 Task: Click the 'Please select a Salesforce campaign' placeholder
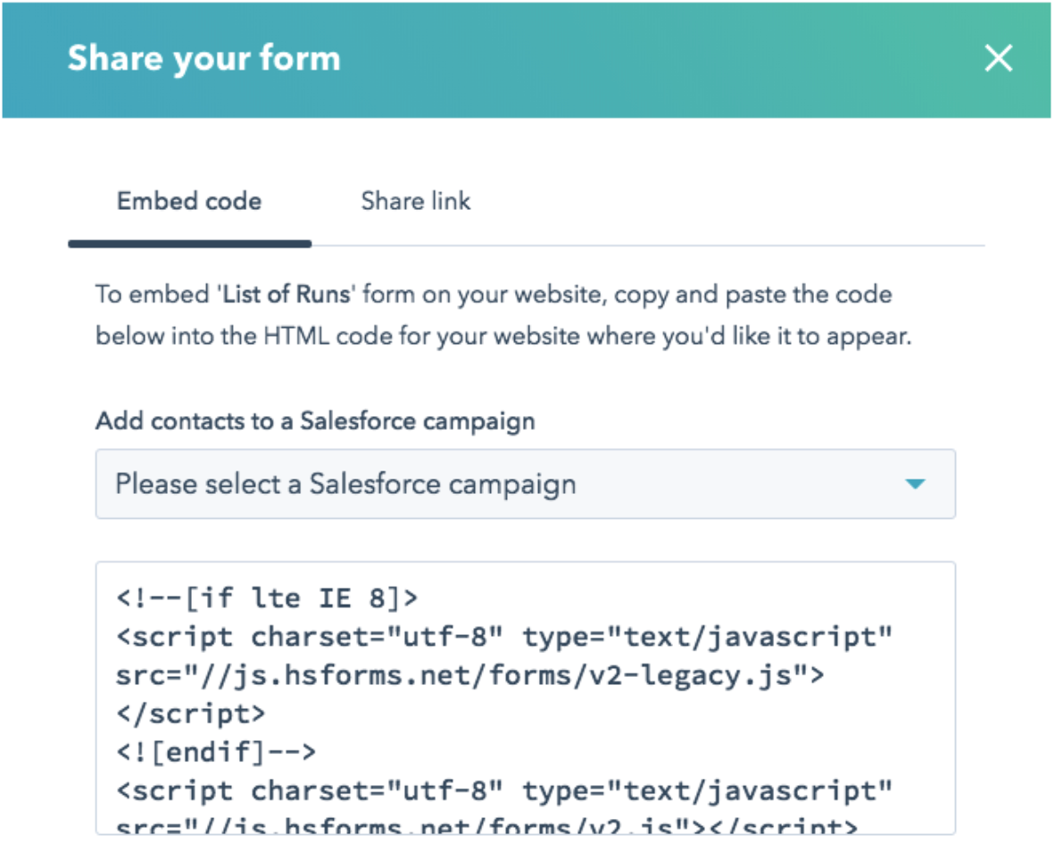coord(345,484)
